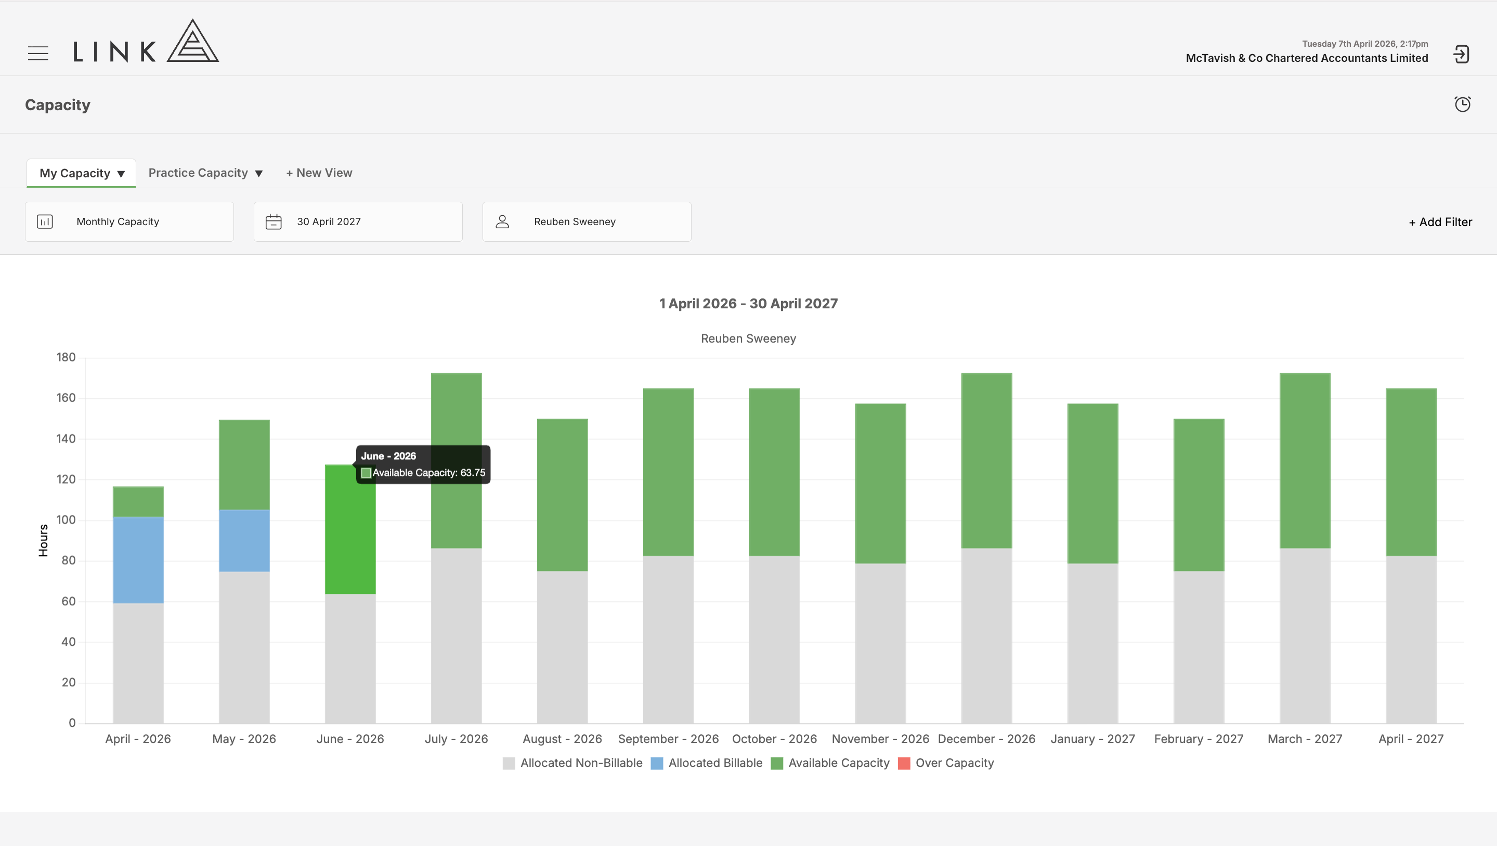The width and height of the screenshot is (1497, 846).
Task: Click the bar chart icon in Monthly Capacity
Action: [x=45, y=222]
